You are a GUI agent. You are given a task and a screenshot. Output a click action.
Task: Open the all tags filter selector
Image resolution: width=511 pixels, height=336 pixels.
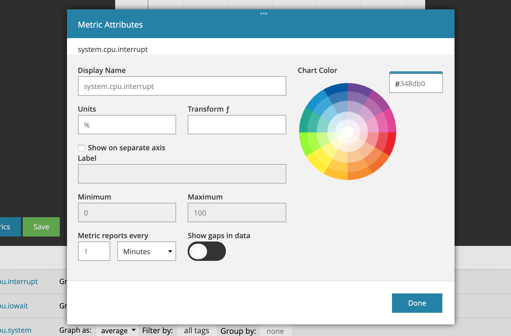pyautogui.click(x=196, y=330)
